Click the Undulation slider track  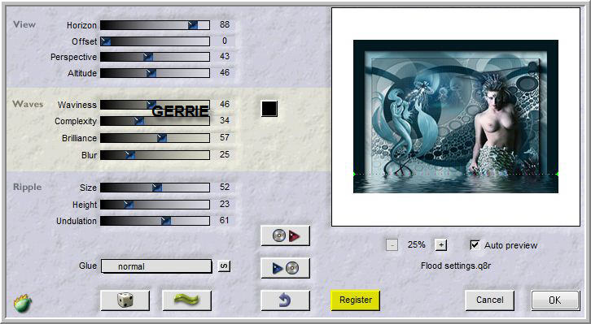(155, 221)
